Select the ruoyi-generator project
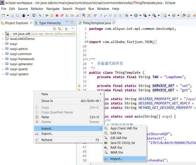 coord(21,64)
